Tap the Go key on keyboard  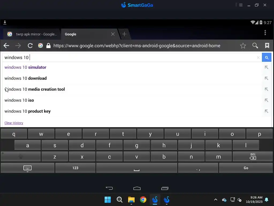tap(246, 168)
